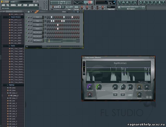Click the Hat channel pan knob
166x127 pixels.
pyautogui.click(x=28, y=25)
